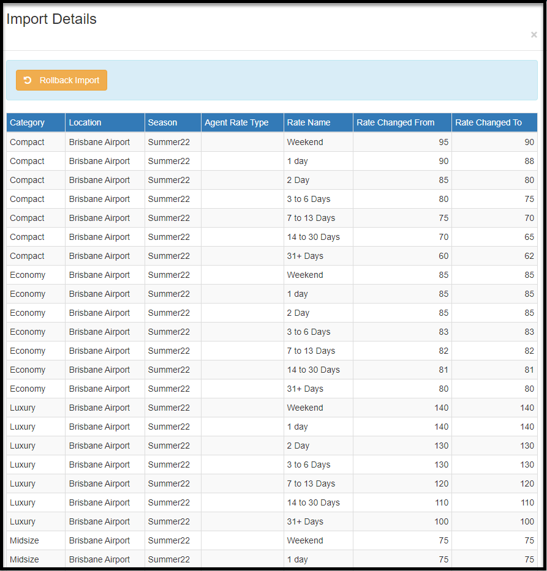Select Compact in the Compact Weekend row

[27, 142]
